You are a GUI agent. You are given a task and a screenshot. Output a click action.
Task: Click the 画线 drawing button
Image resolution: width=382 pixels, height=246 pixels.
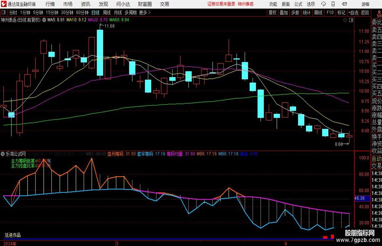318,13
